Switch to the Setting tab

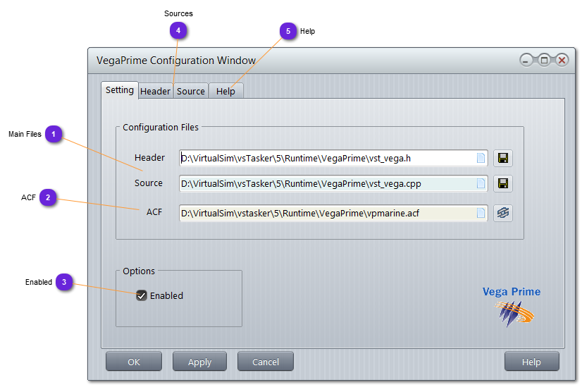pos(119,90)
